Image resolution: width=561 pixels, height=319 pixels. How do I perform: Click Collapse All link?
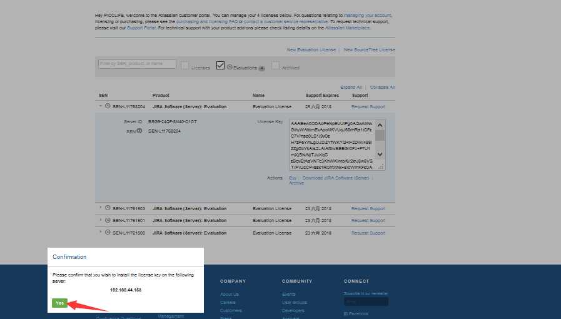pos(383,88)
